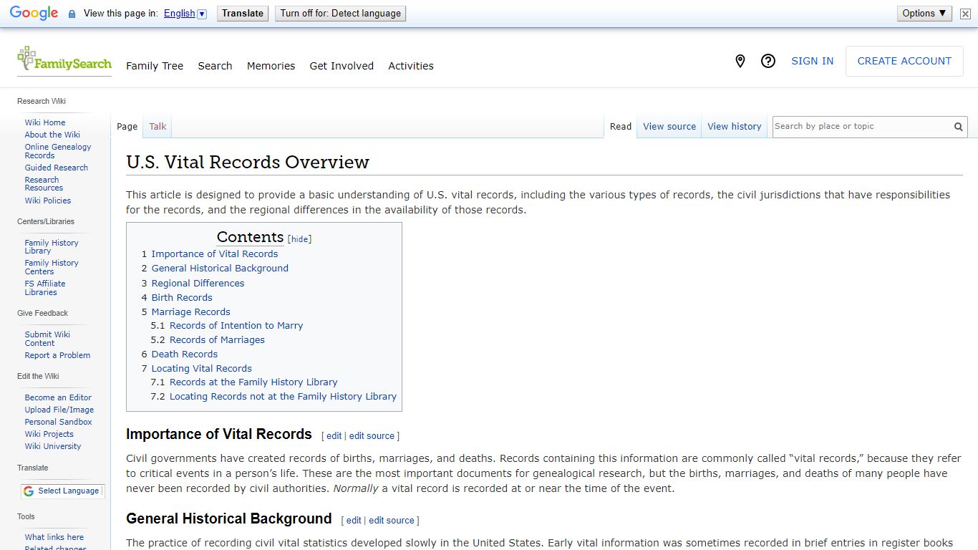Viewport: 978px width, 550px height.
Task: Jump to Records of Marriages subsection
Action: coord(217,339)
